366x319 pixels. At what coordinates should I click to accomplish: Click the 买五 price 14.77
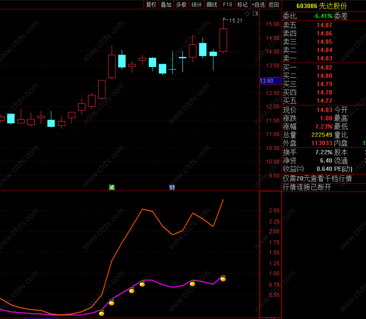[x=324, y=101]
